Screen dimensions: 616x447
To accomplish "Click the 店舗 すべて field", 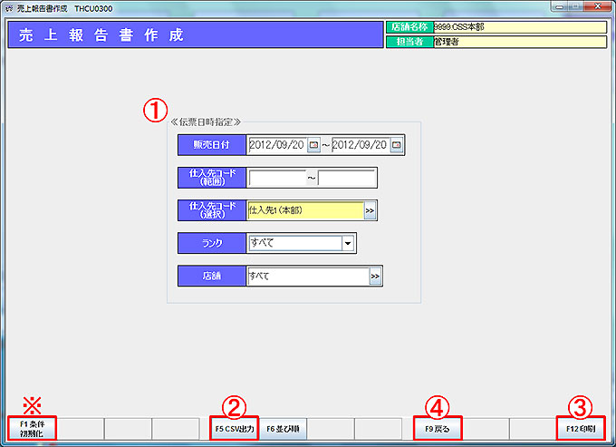I will (x=308, y=276).
